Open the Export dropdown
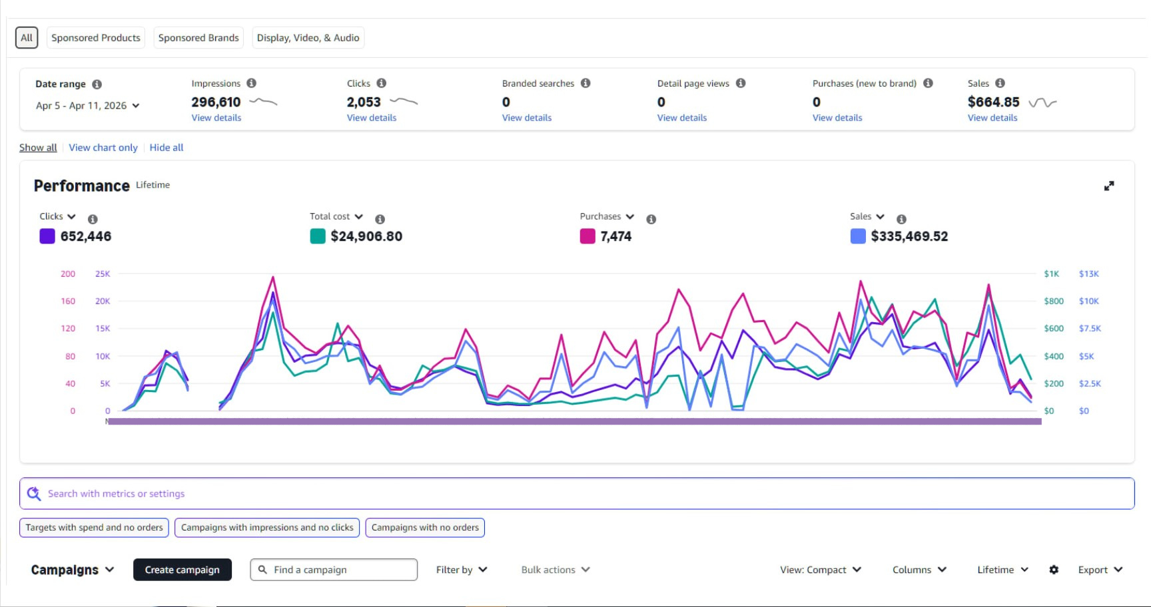Image resolution: width=1151 pixels, height=607 pixels. (1100, 570)
